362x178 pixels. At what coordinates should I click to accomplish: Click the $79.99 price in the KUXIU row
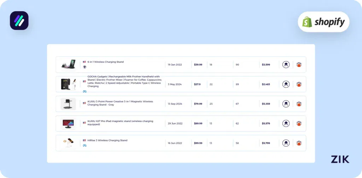198,104
